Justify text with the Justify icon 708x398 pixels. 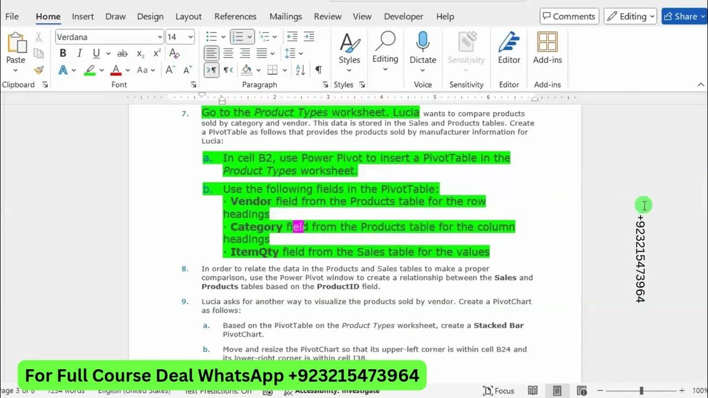(x=262, y=54)
